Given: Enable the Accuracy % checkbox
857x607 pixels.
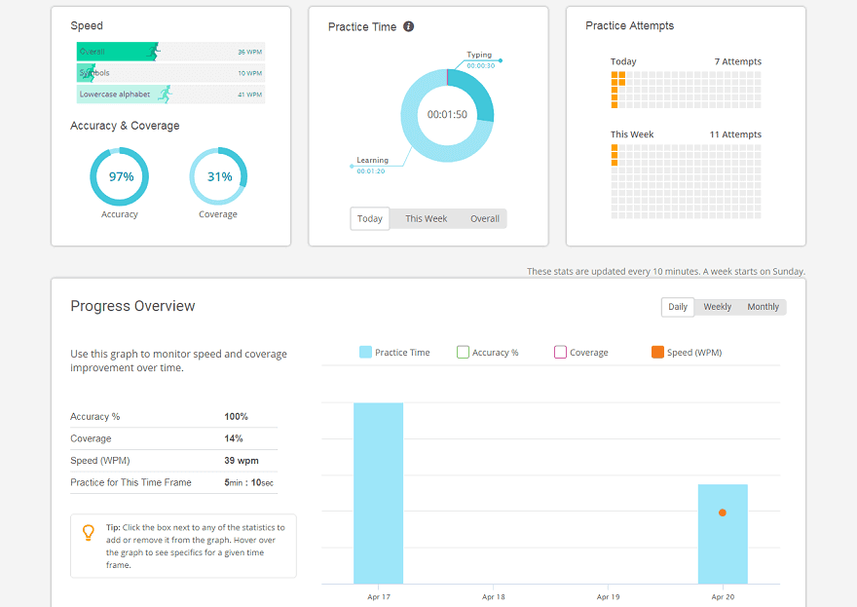Looking at the screenshot, I should (x=464, y=353).
